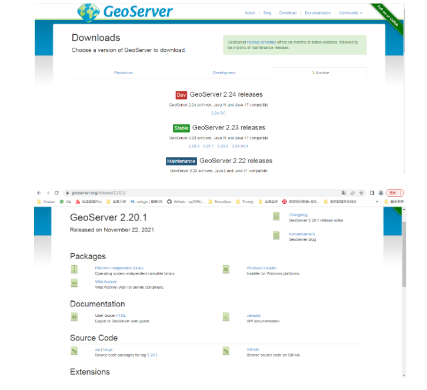Click the Windows Installer icon
Image resolution: width=427 pixels, height=390 pixels.
(x=226, y=269)
